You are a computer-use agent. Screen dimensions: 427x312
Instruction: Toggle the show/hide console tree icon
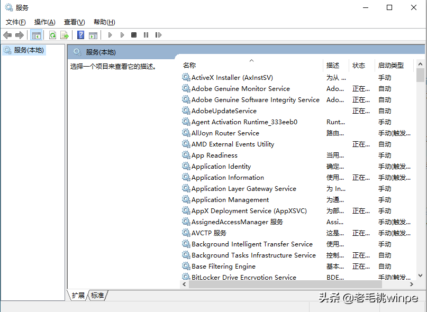[x=36, y=35]
